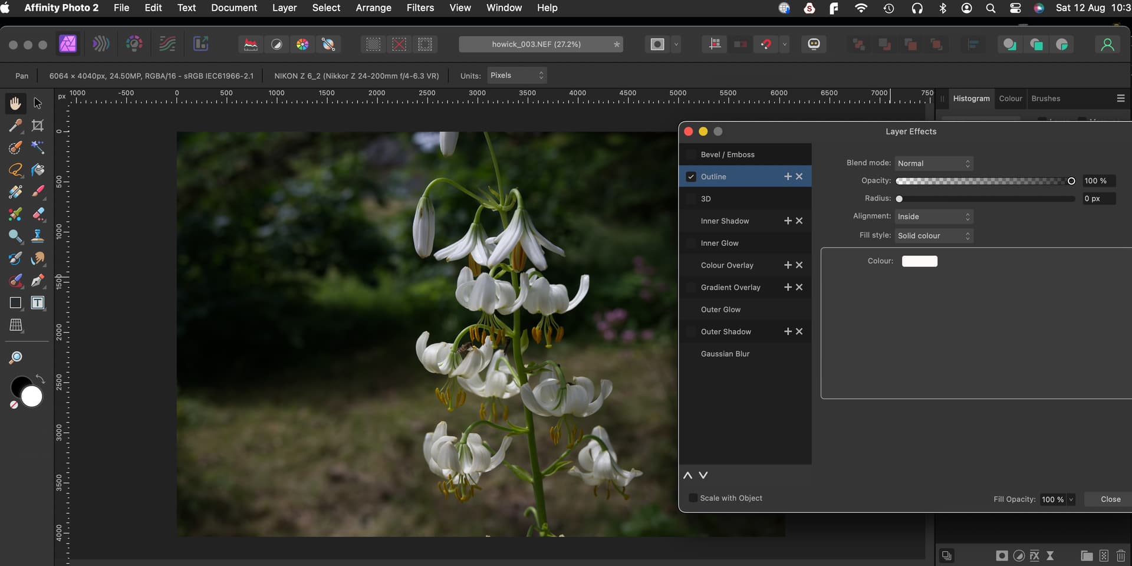The width and height of the screenshot is (1132, 566).
Task: Enable the Bevel / Emboss effect
Action: (x=691, y=154)
